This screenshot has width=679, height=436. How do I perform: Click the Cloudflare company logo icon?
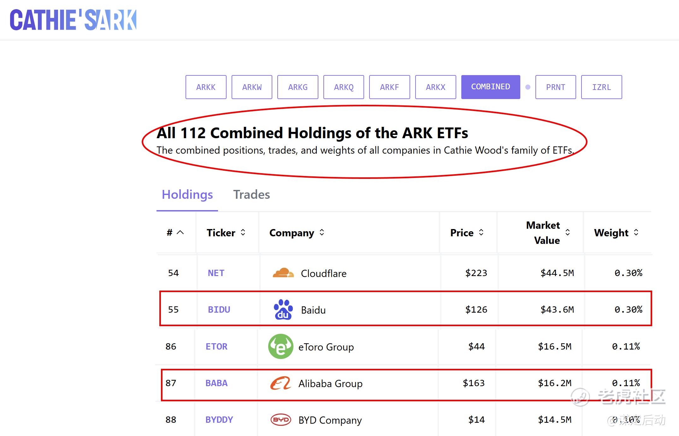tap(283, 273)
